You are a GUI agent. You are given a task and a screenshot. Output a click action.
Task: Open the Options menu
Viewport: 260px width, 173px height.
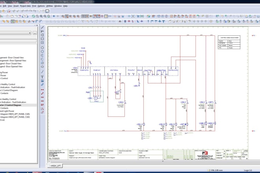(x=41, y=6)
